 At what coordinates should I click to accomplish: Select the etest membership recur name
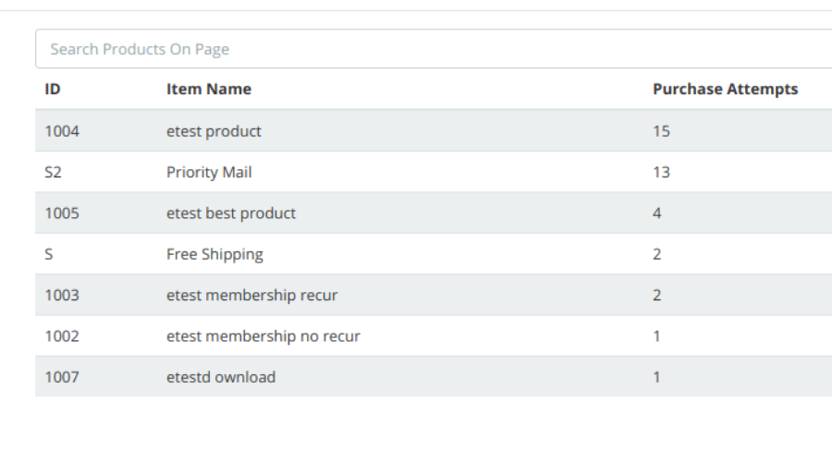coord(251,296)
